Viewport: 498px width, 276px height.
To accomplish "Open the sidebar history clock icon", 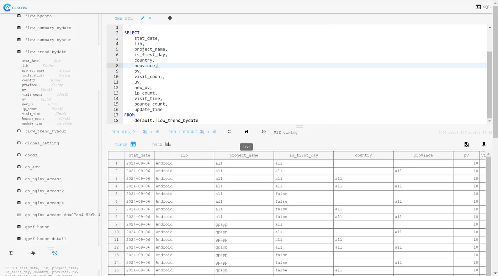I will tap(55, 253).
